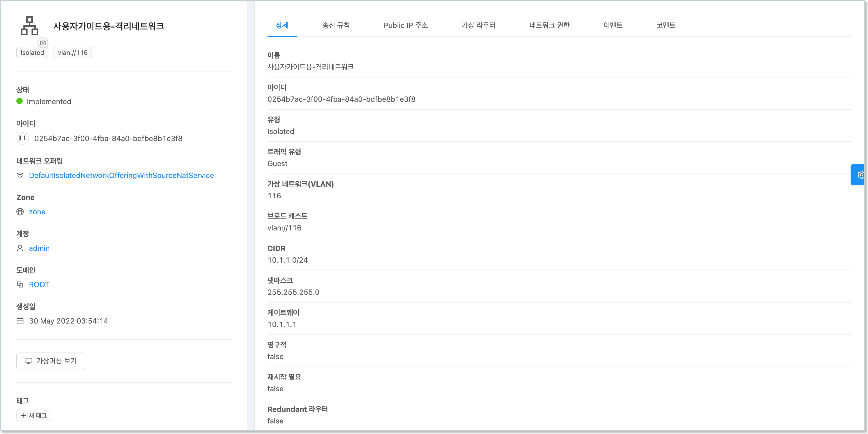The width and height of the screenshot is (868, 434).
Task: Go to the 네트워크 권한 tab
Action: [549, 25]
